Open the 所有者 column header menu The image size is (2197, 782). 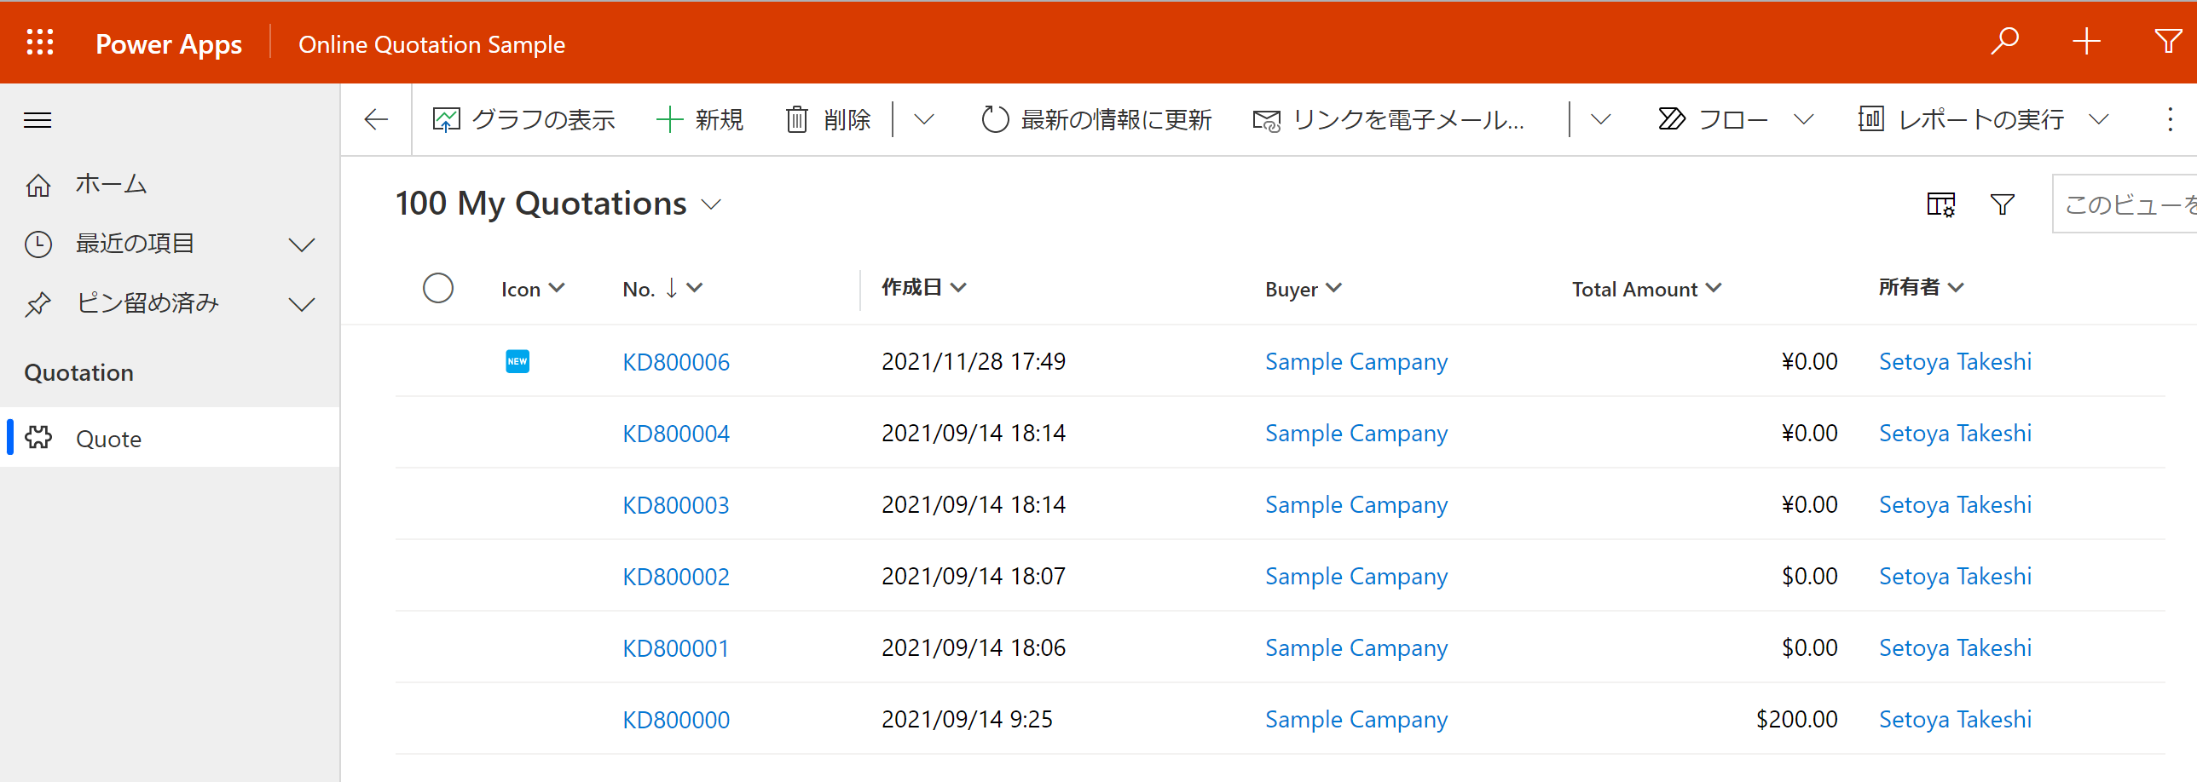(x=1921, y=288)
